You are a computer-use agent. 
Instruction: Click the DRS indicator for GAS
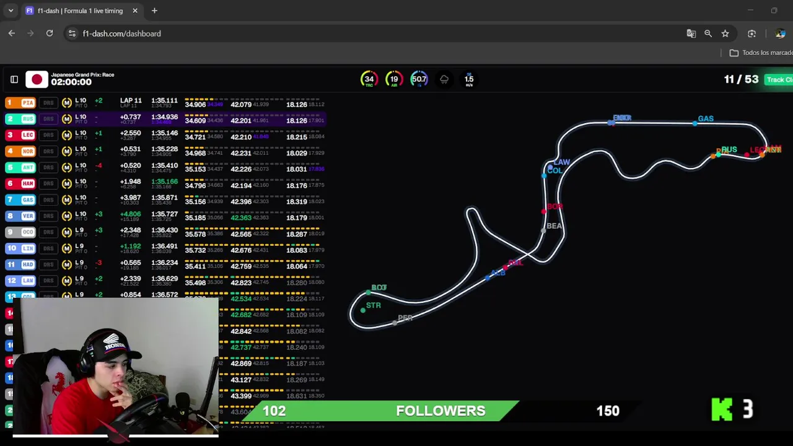[x=48, y=199]
